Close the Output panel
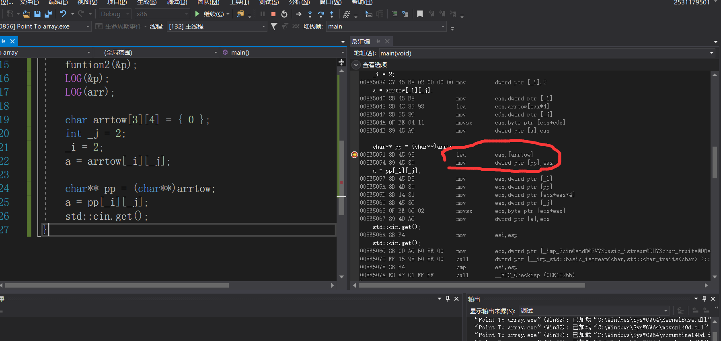The height and width of the screenshot is (341, 721). coord(713,299)
